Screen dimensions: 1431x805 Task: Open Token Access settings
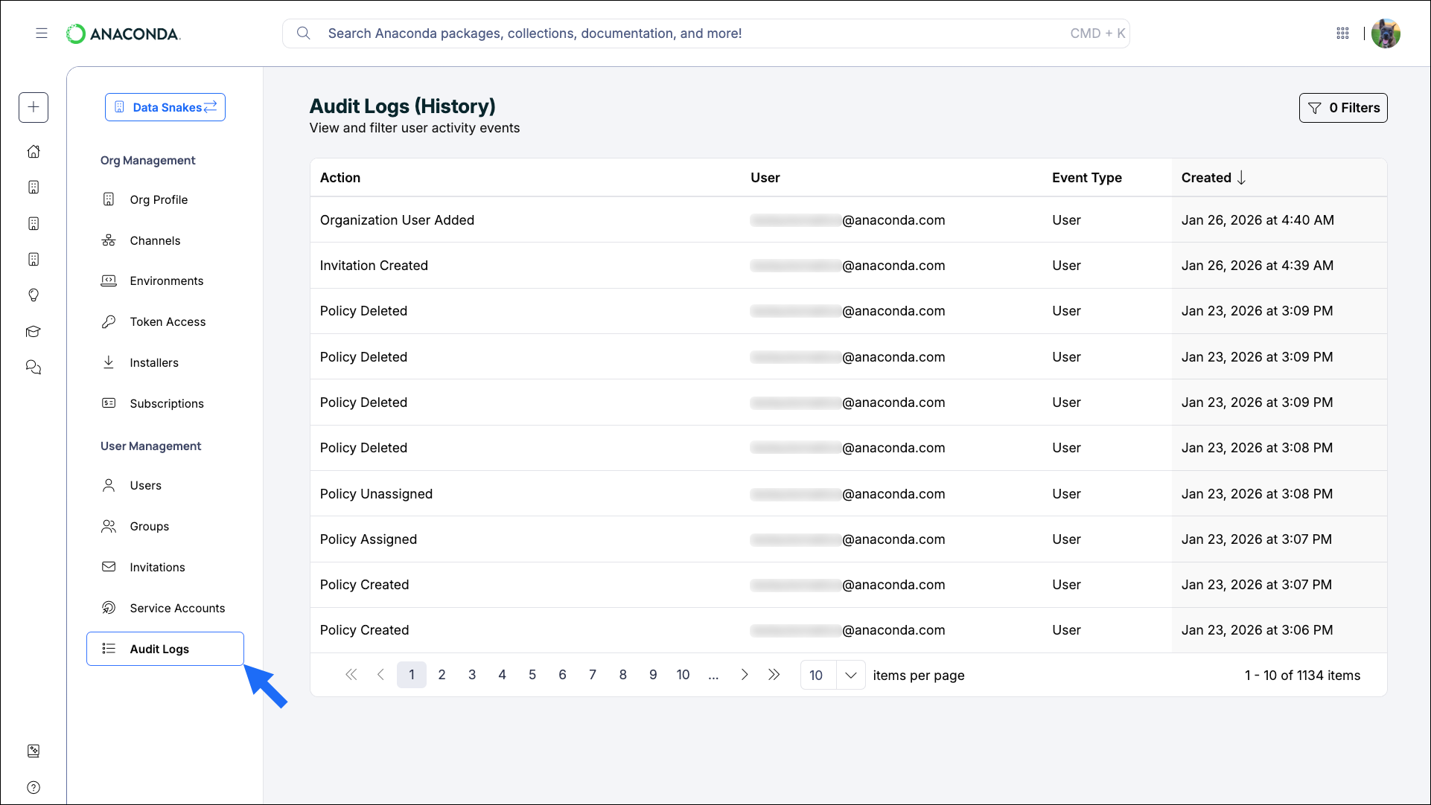168,321
